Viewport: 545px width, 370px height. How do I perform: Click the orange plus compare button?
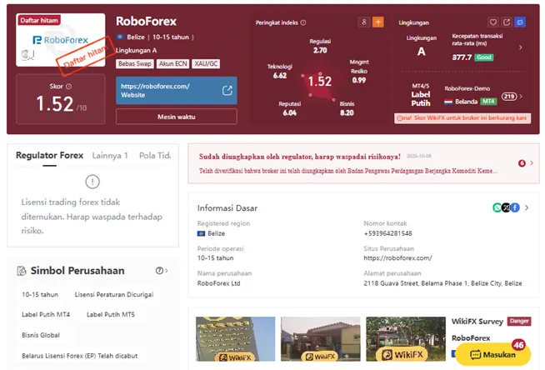pyautogui.click(x=377, y=22)
